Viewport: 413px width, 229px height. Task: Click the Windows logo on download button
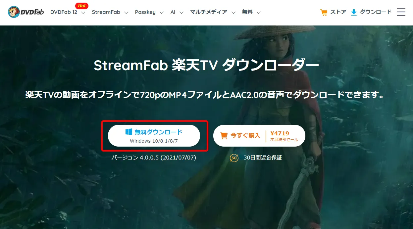coord(129,132)
